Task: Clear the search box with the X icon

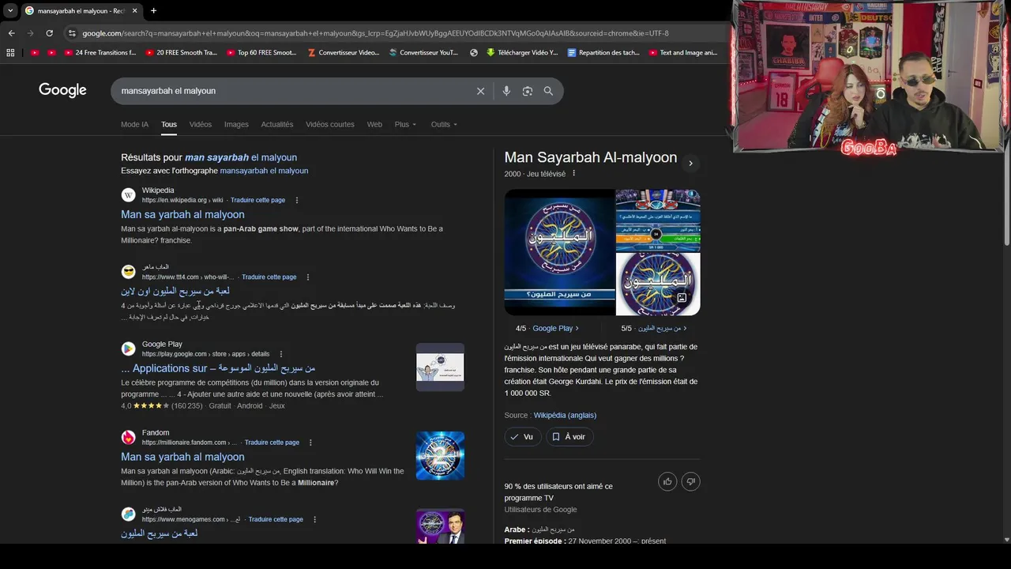Action: click(x=480, y=91)
